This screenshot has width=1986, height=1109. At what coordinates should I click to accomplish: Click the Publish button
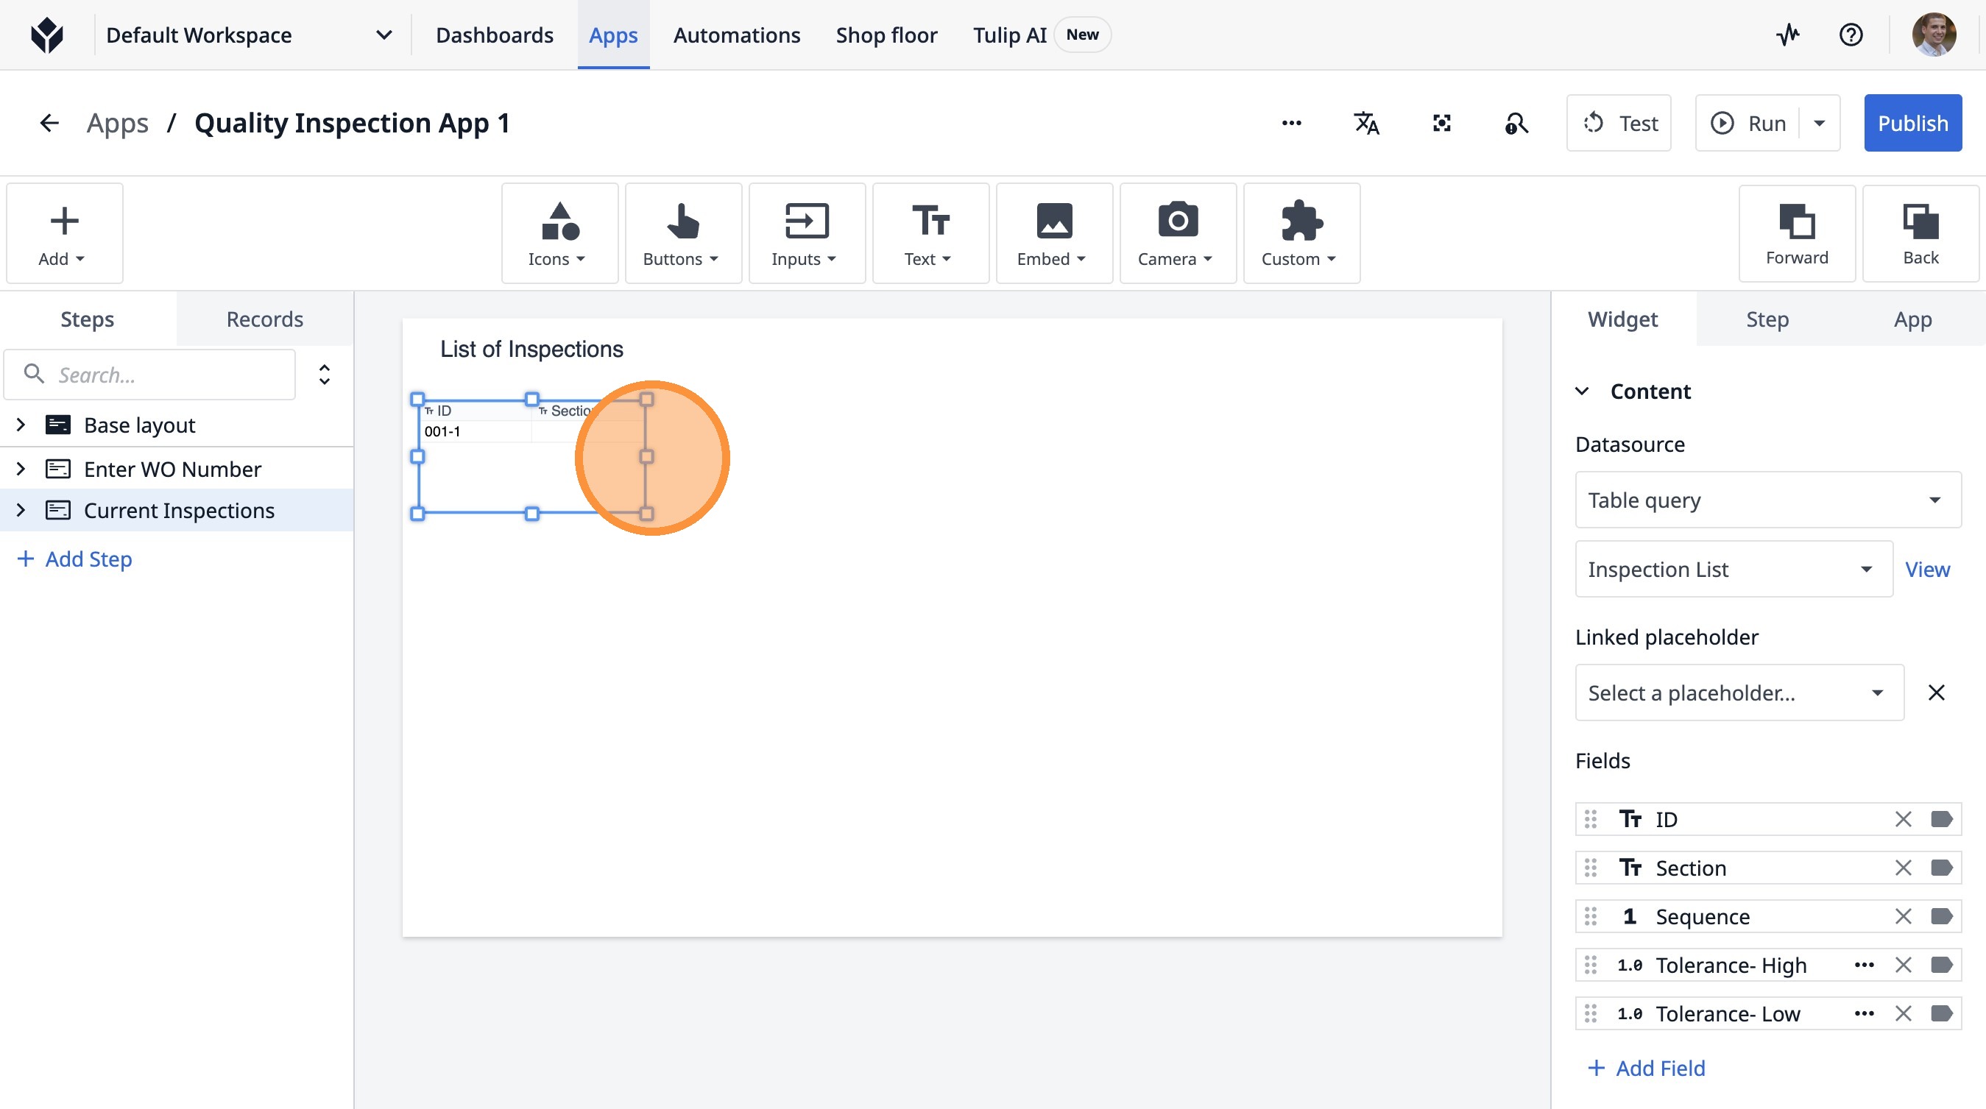1912,124
